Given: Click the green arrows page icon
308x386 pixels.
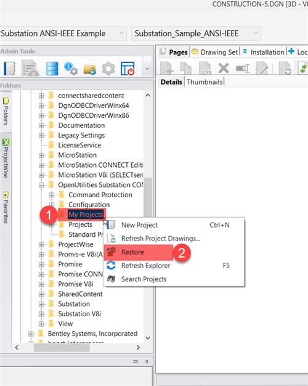Looking at the screenshot, I should (303, 68).
